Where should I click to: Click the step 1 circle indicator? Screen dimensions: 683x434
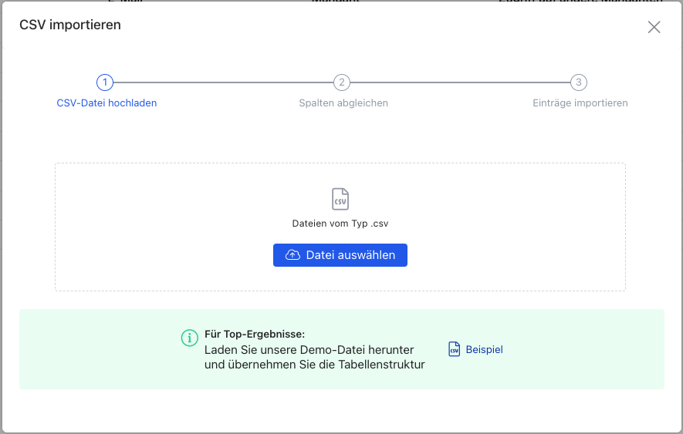104,82
